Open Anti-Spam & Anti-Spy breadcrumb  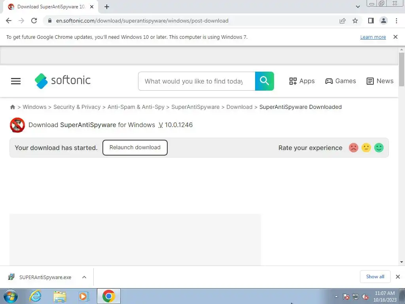click(x=136, y=107)
